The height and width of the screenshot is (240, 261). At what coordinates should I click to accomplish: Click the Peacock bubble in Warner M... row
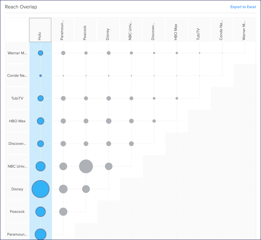[x=86, y=53]
